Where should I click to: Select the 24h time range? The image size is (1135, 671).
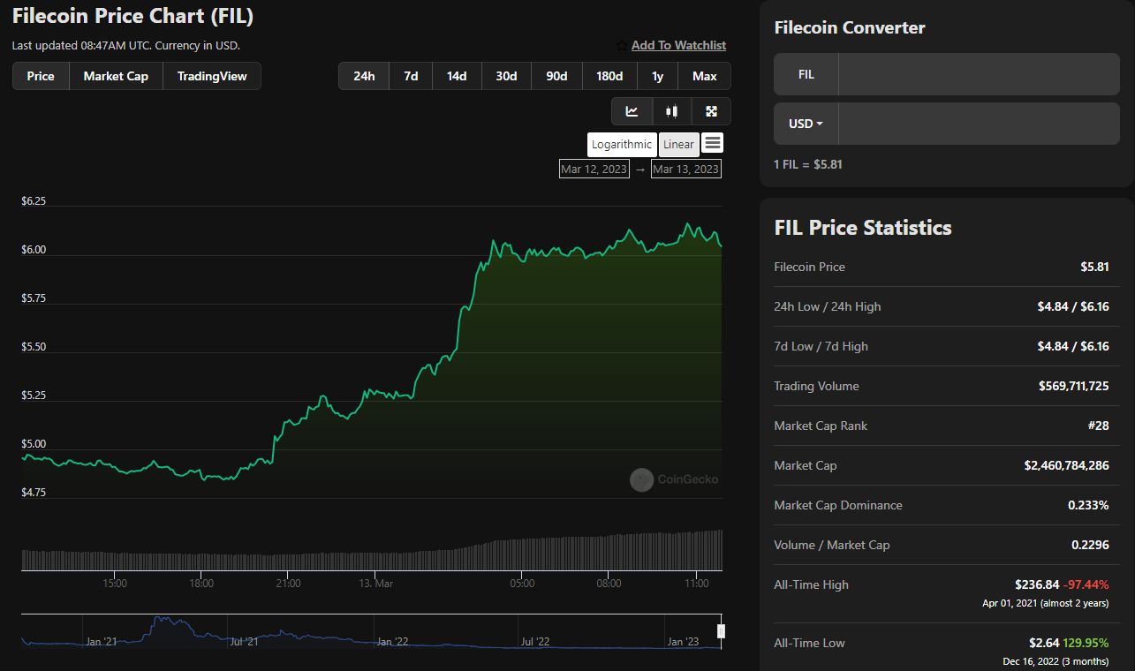tap(364, 76)
